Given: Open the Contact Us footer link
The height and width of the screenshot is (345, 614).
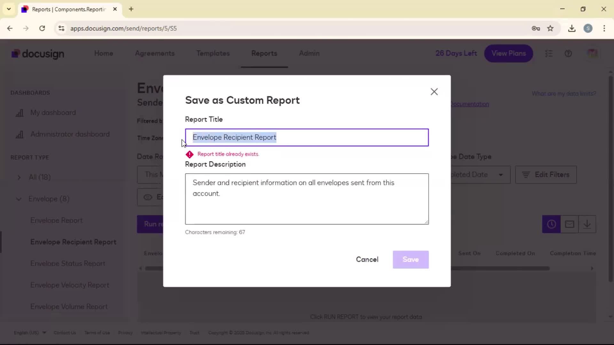Looking at the screenshot, I should click(x=65, y=333).
